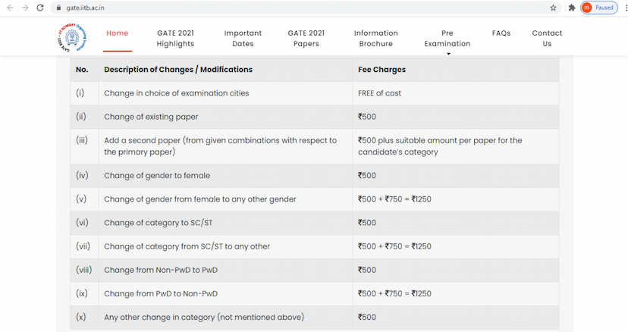
Task: Click the Paused profile avatar
Action: click(598, 8)
